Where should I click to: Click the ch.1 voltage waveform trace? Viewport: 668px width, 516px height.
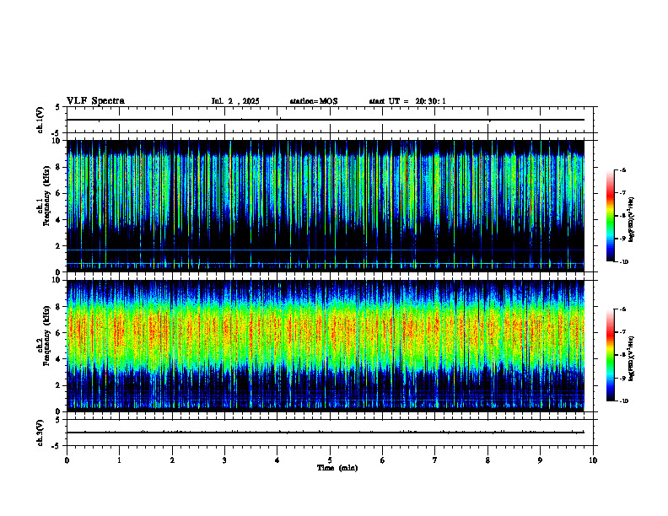coord(326,120)
